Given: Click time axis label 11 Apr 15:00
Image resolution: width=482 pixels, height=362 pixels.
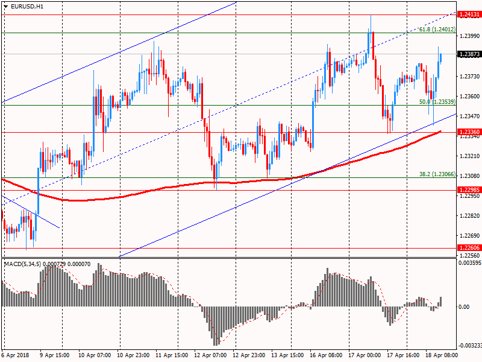Looking at the screenshot, I should [x=172, y=355].
